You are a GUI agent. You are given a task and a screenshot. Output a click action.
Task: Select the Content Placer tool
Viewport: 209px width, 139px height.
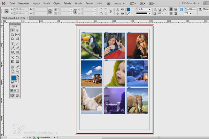click(x=17, y=39)
